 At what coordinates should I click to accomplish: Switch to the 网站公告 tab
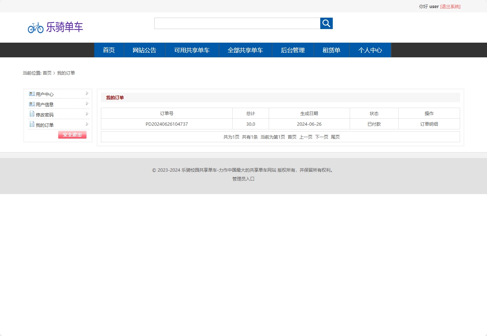coord(144,50)
